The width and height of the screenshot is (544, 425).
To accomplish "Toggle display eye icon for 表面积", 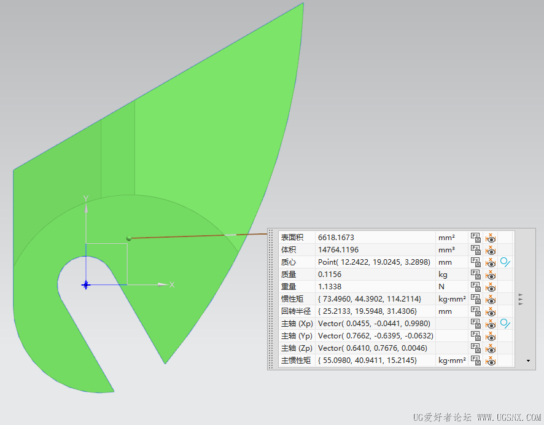I will (491, 238).
